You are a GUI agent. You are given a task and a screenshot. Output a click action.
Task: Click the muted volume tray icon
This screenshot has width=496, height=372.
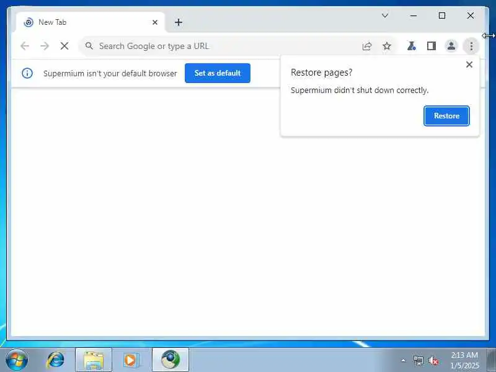click(433, 360)
